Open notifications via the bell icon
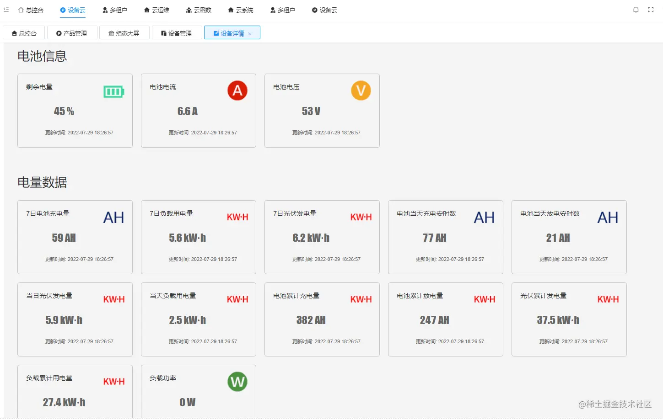The image size is (663, 420). [636, 10]
